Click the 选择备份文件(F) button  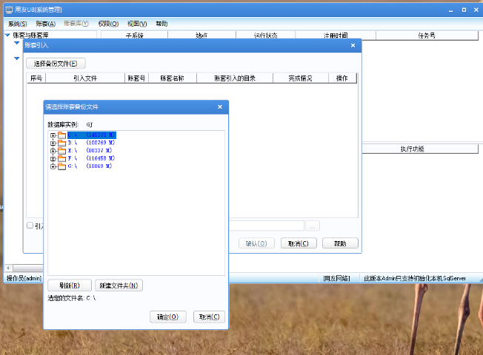point(56,64)
